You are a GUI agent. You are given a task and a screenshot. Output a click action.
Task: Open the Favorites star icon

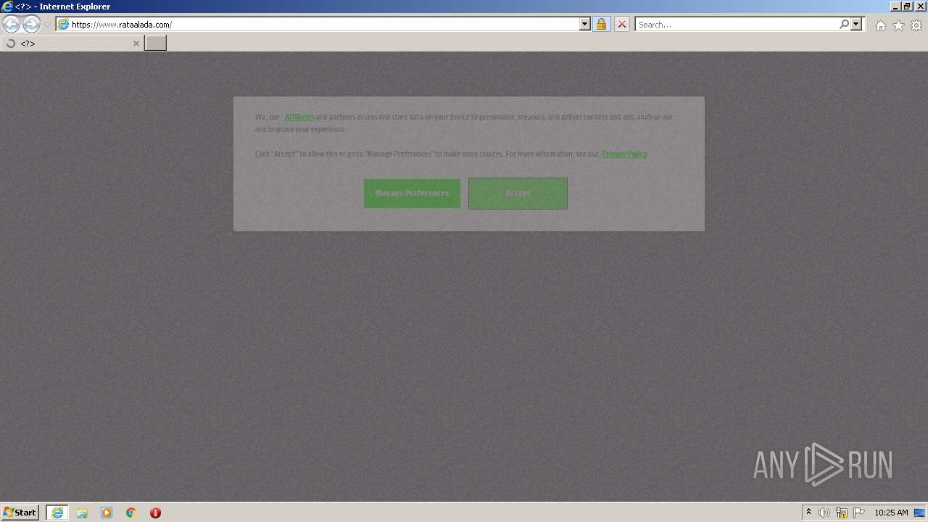(x=898, y=25)
